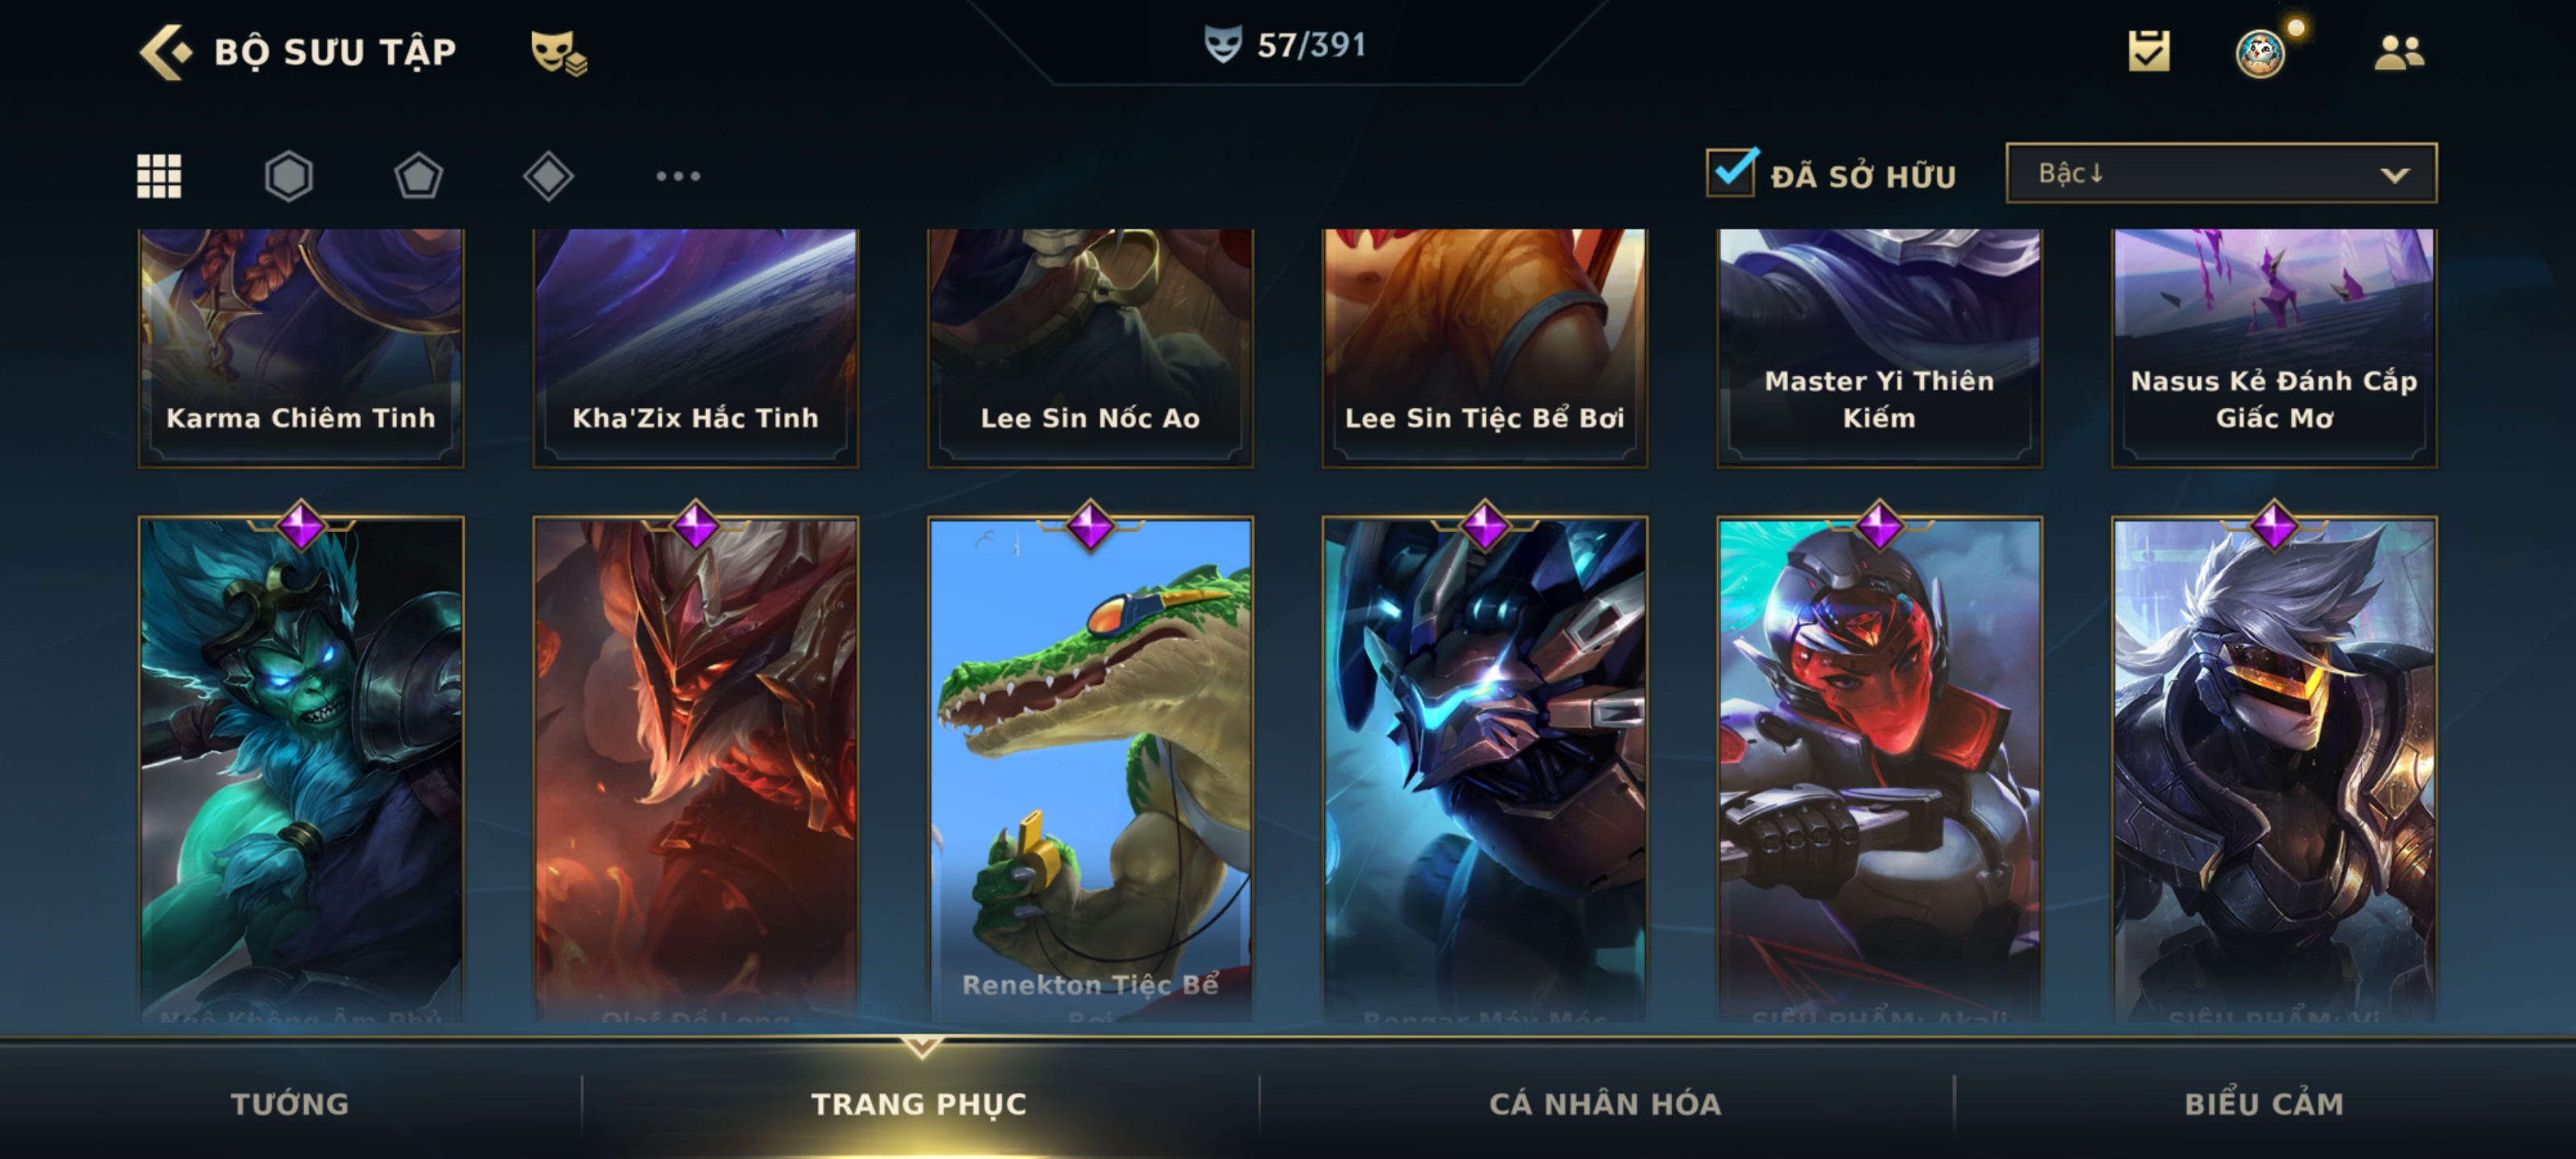Open the Bậc sort dropdown
The width and height of the screenshot is (2576, 1159).
[x=2221, y=173]
